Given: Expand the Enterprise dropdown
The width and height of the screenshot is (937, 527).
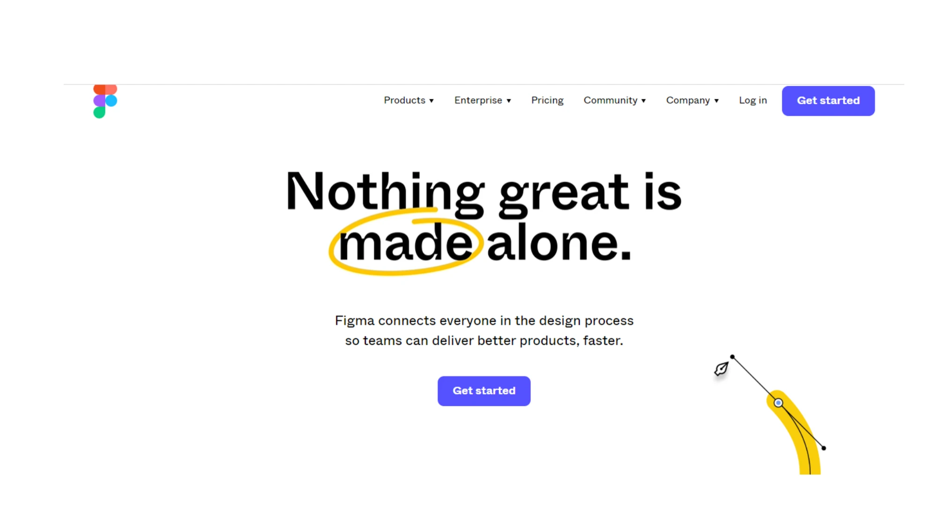Looking at the screenshot, I should pyautogui.click(x=482, y=100).
